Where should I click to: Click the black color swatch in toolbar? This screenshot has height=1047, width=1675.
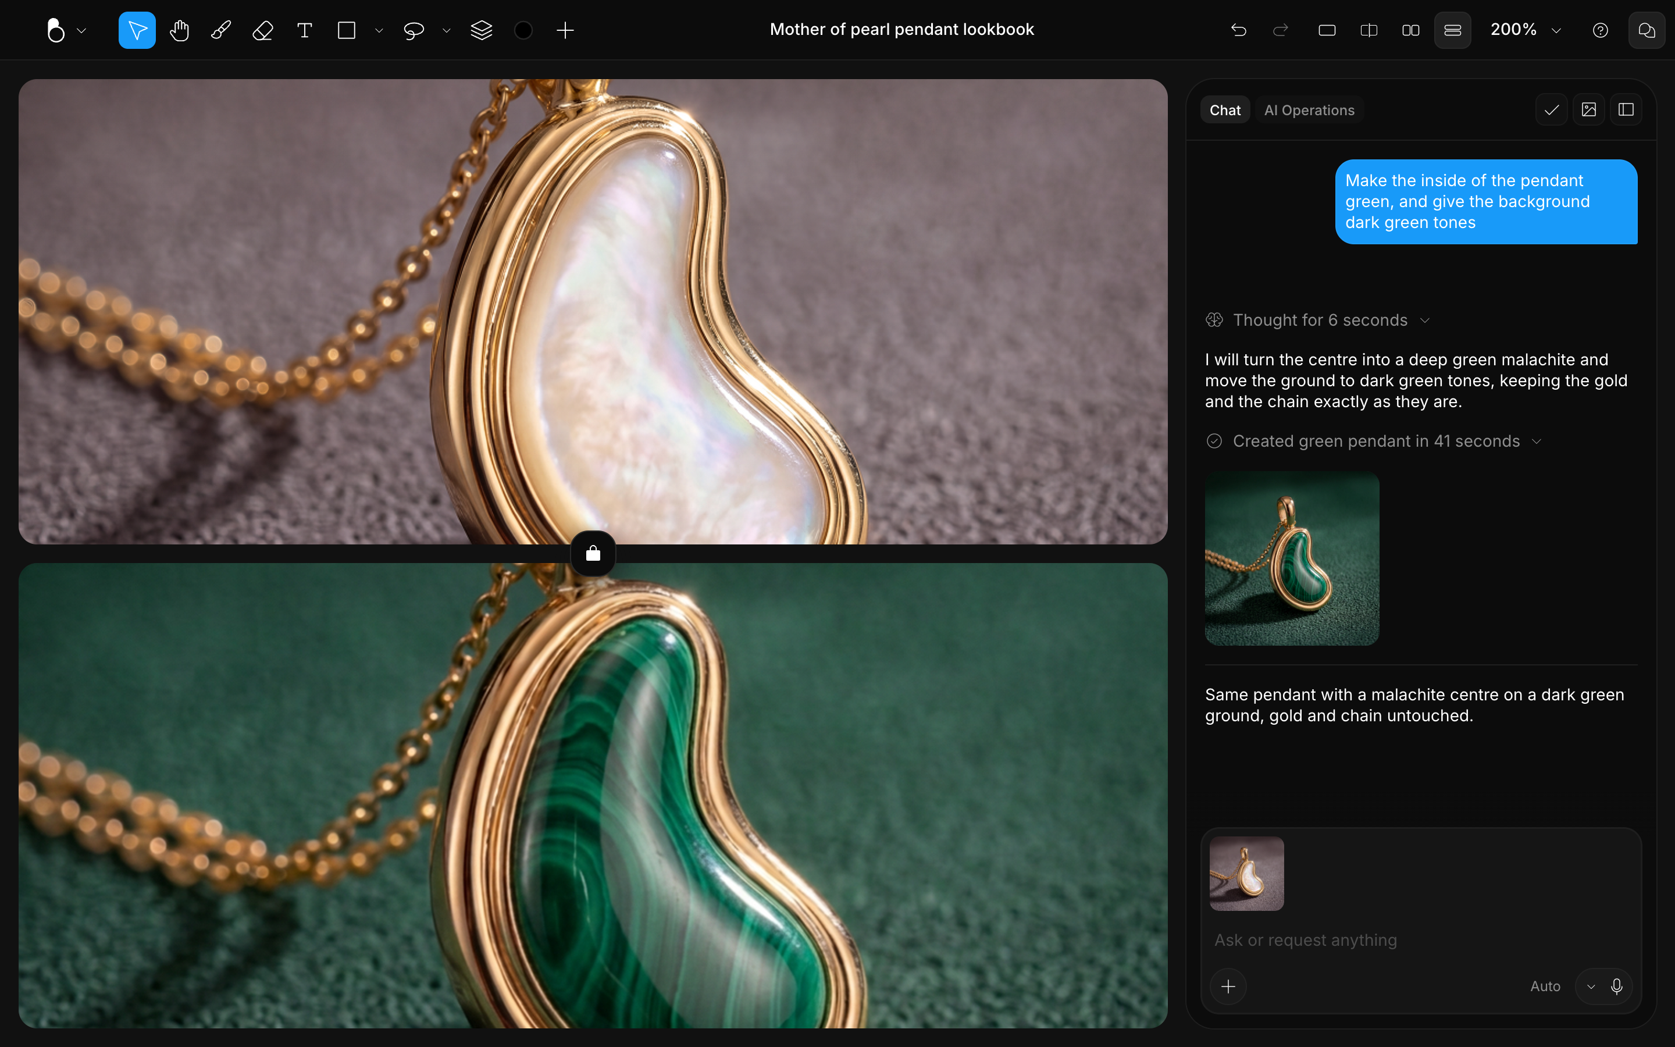click(x=523, y=30)
